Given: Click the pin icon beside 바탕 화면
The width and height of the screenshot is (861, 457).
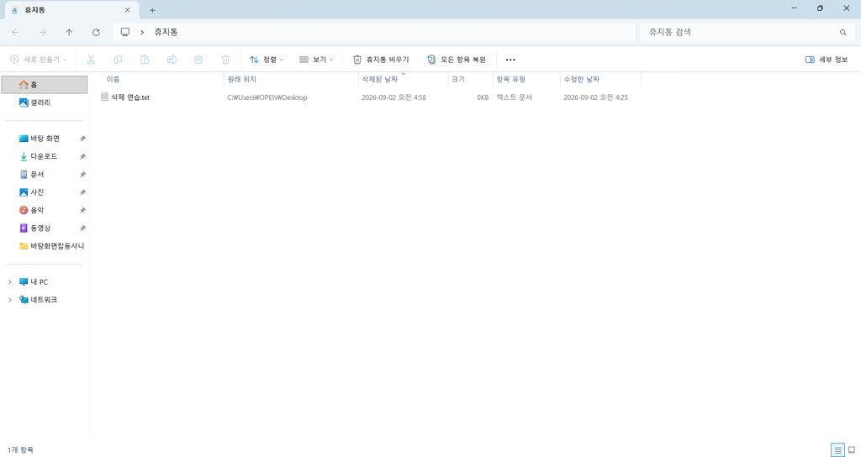Looking at the screenshot, I should pyautogui.click(x=82, y=139).
